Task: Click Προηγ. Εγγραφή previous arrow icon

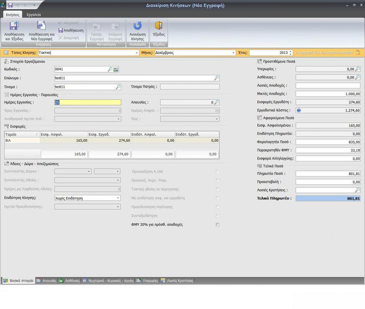Action: tap(97, 26)
